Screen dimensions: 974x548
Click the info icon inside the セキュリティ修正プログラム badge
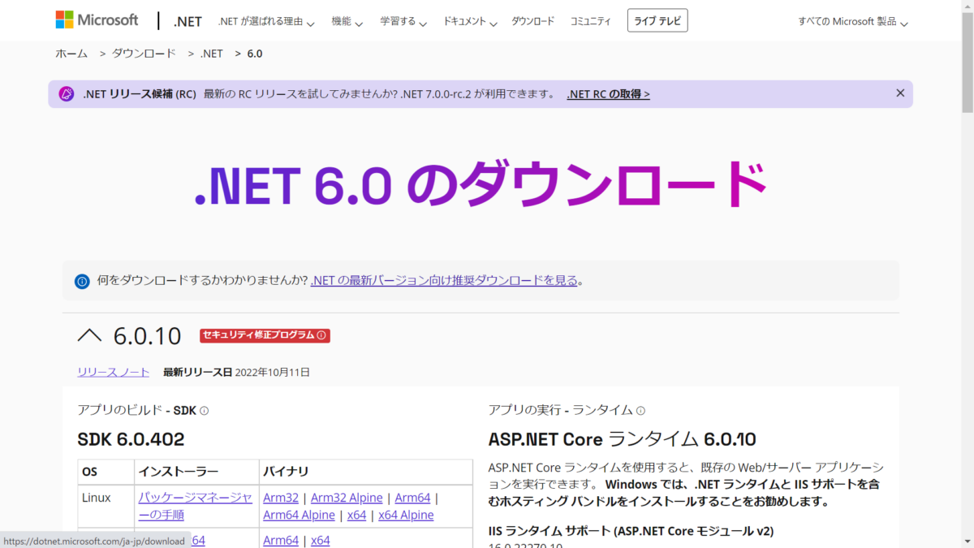(x=321, y=334)
